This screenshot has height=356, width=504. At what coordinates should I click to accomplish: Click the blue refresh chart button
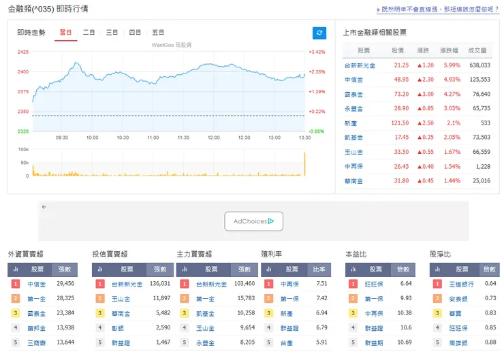(x=319, y=33)
